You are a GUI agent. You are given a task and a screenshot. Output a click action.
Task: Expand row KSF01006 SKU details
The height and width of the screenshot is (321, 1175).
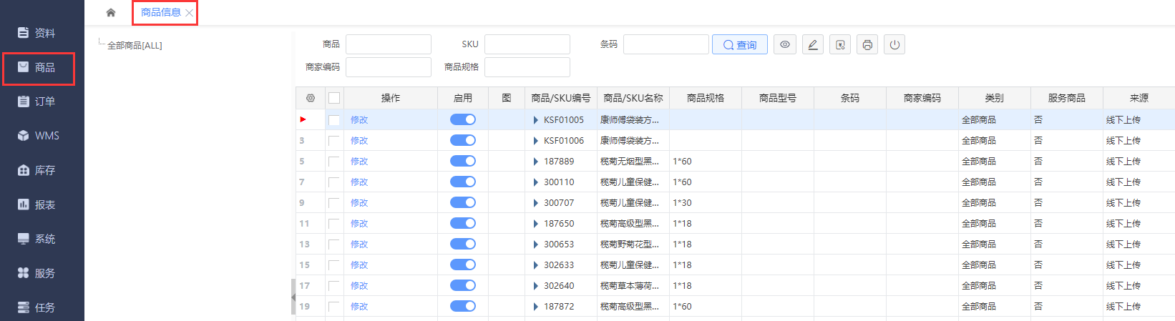pyautogui.click(x=535, y=141)
